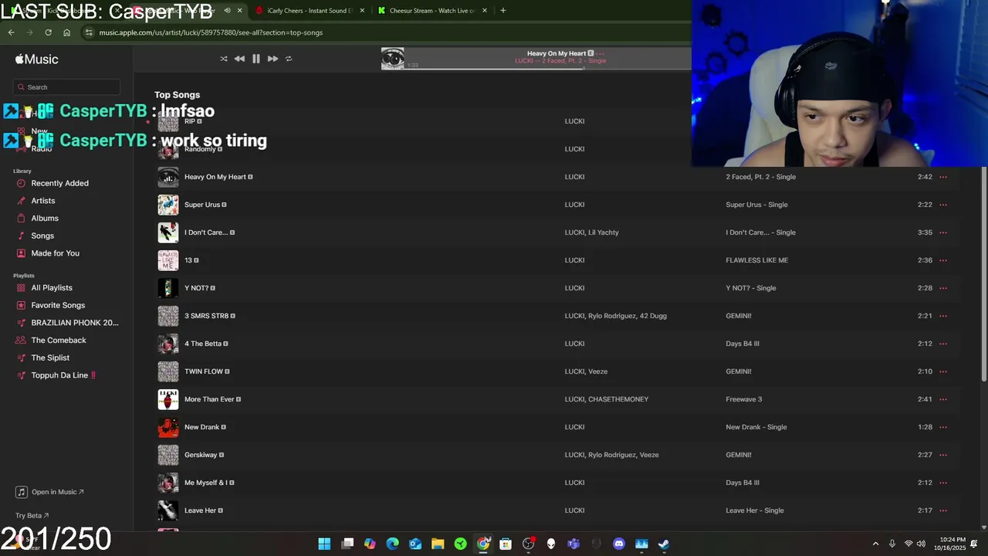This screenshot has width=988, height=556.
Task: Open more options for TWIN FLOW
Action: [943, 371]
